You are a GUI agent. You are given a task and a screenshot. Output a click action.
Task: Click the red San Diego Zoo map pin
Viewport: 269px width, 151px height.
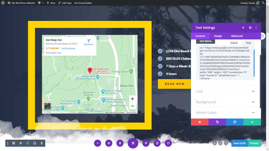point(90,71)
